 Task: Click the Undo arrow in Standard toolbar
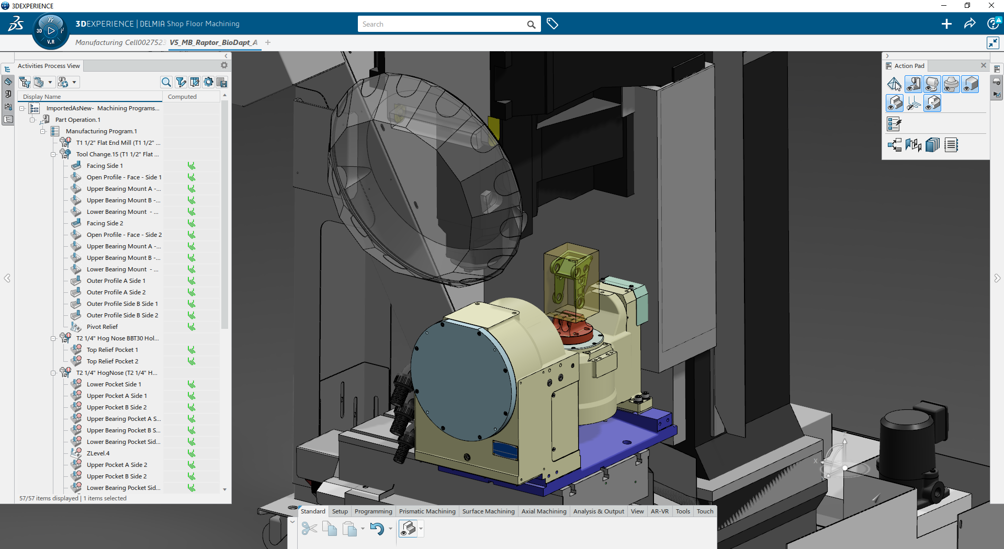click(376, 529)
